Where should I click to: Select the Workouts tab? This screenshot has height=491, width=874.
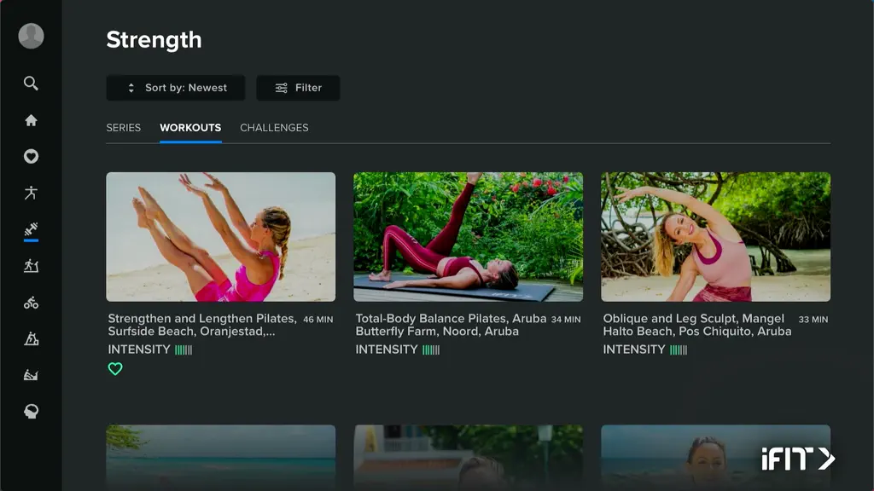coord(190,128)
